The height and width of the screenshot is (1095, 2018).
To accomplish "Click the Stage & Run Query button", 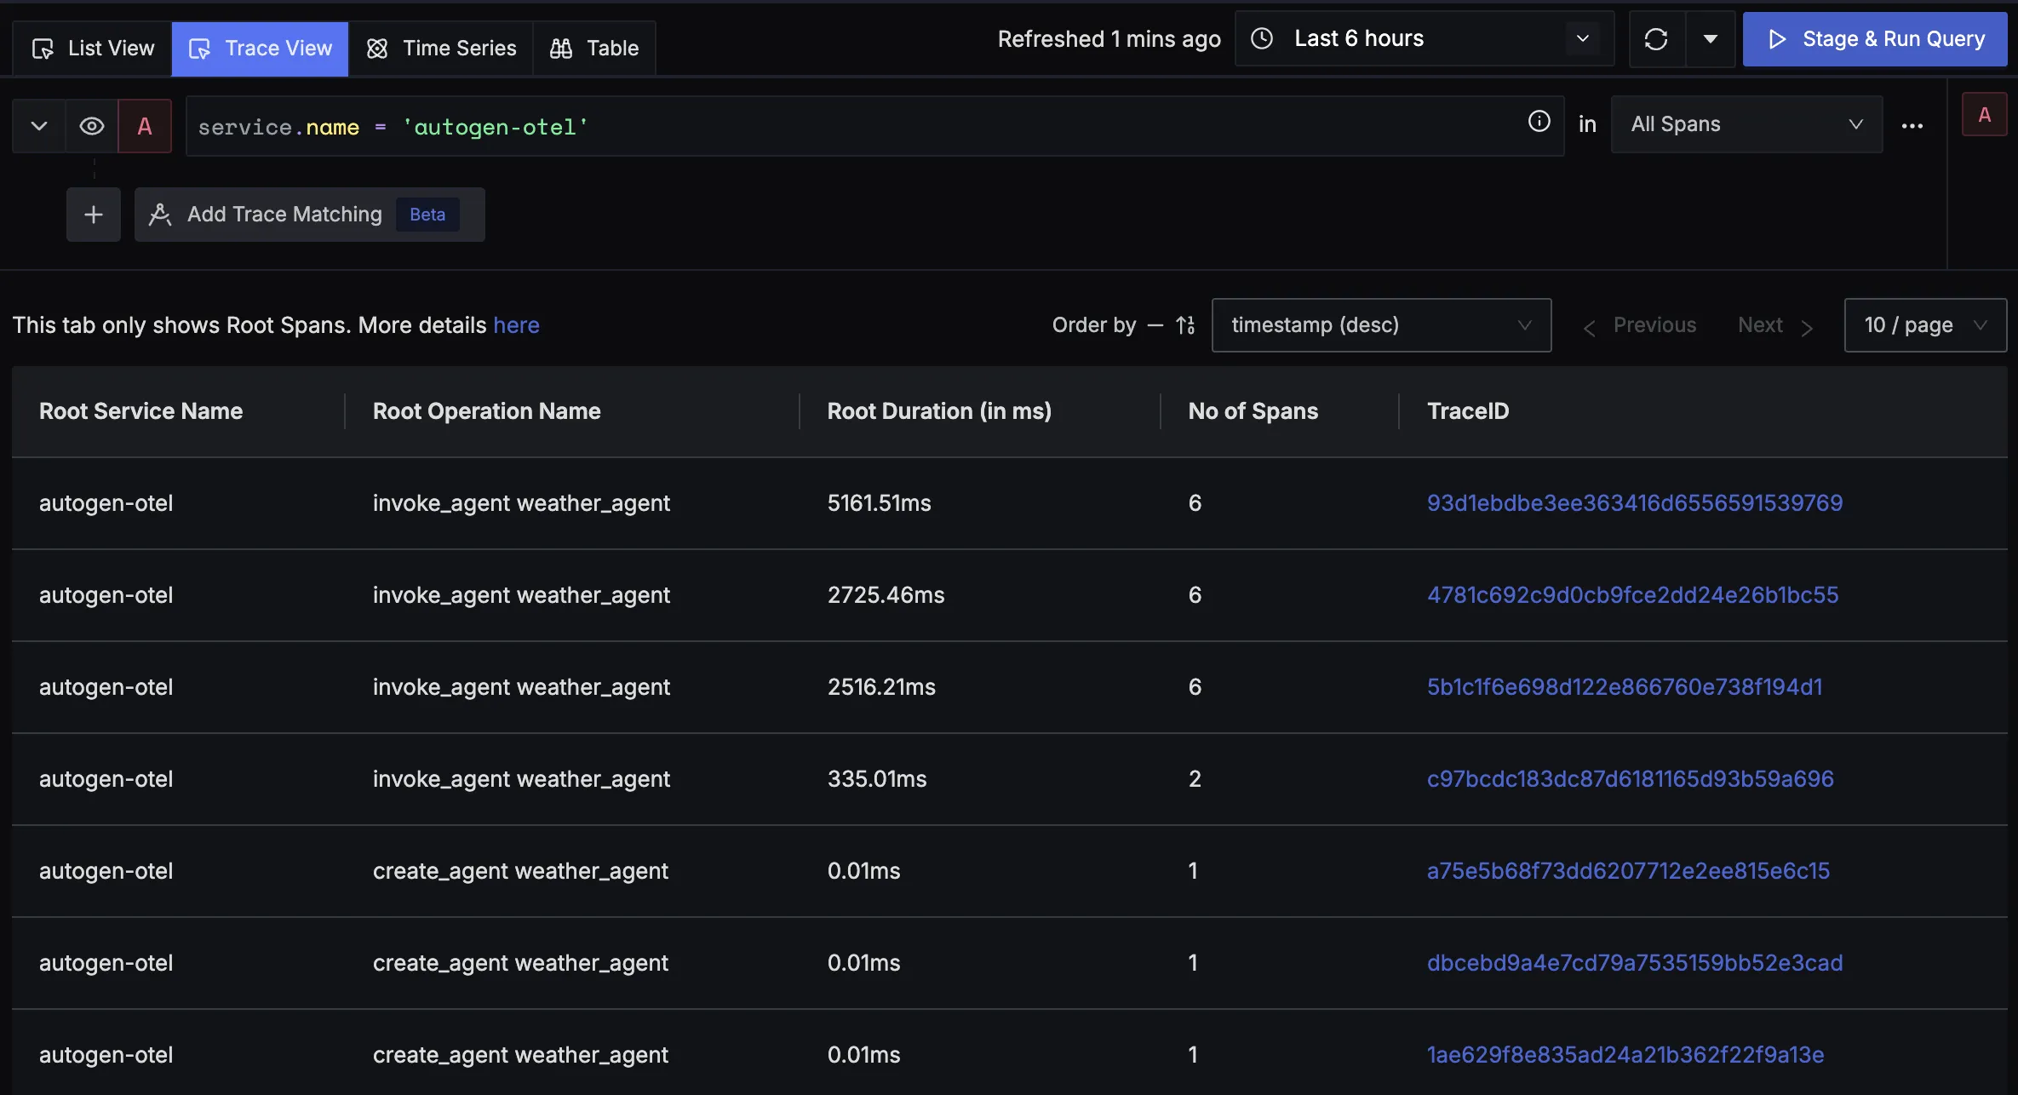I will pos(1874,38).
